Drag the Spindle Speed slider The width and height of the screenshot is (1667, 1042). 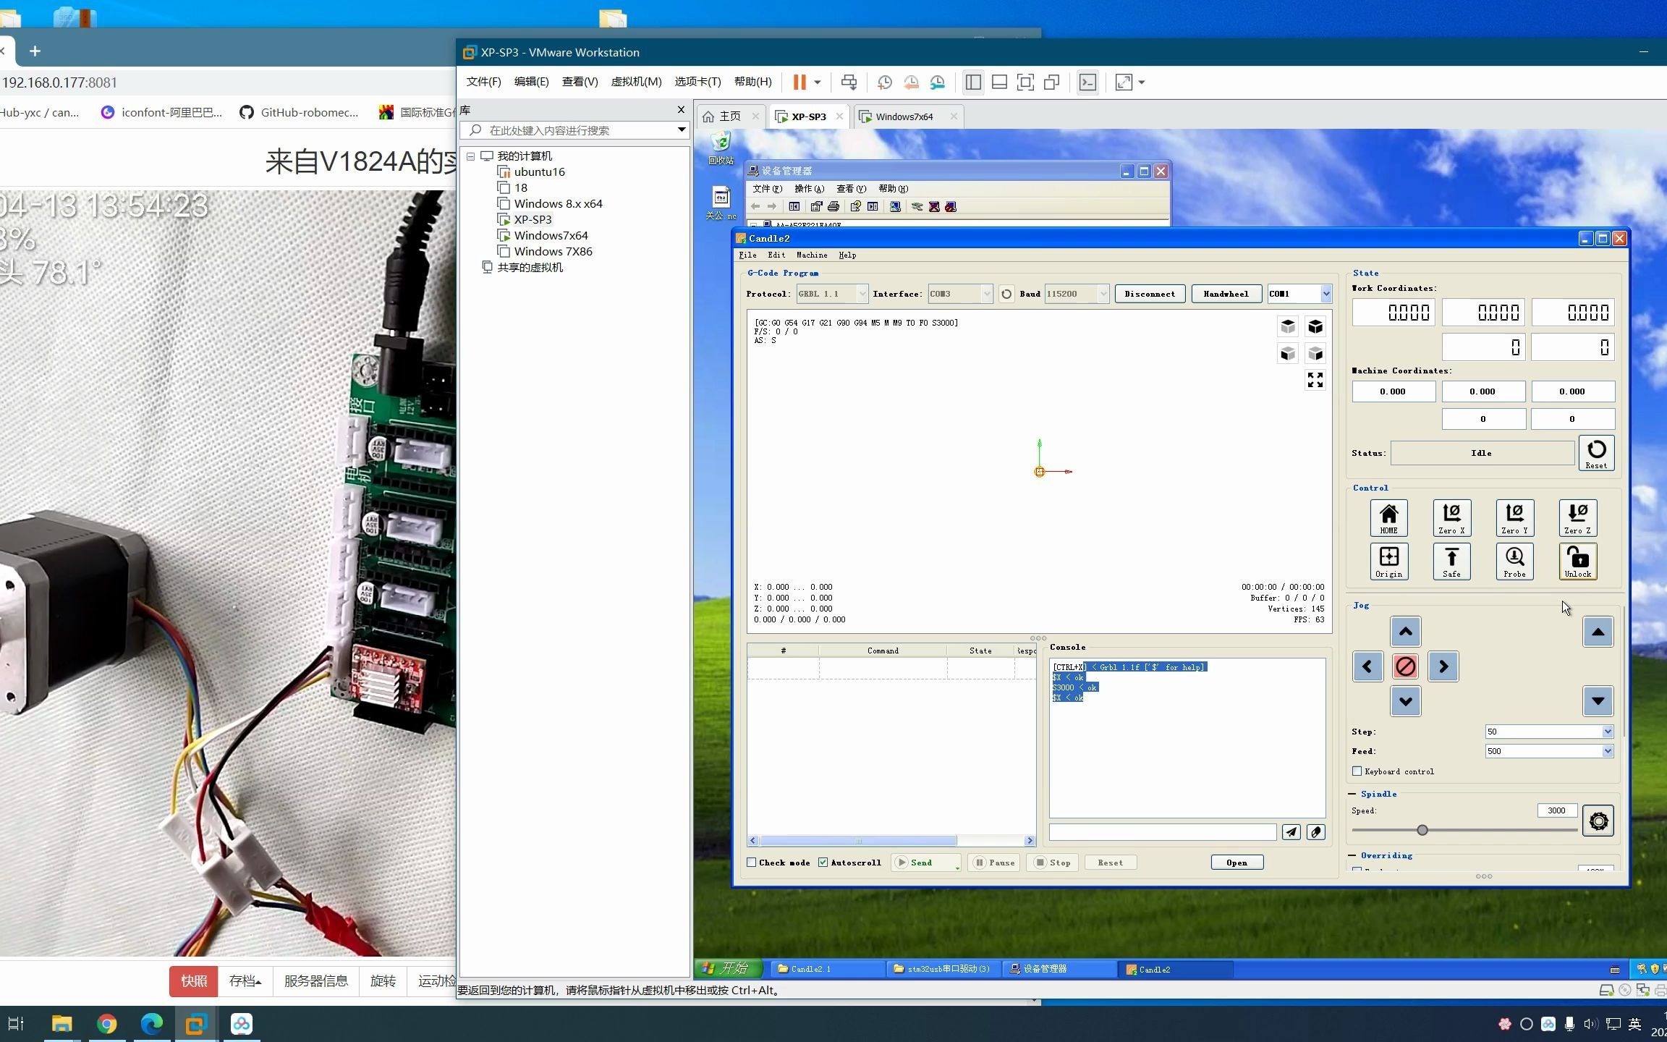point(1422,829)
